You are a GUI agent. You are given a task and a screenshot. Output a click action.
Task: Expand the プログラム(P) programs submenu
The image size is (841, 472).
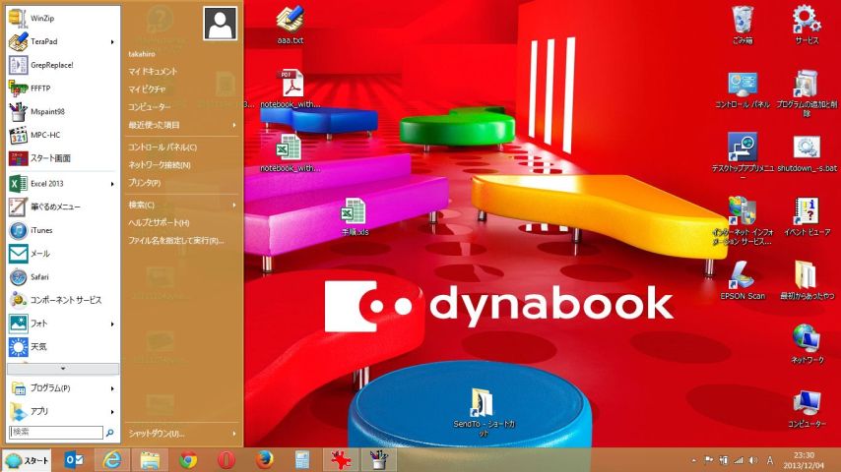coord(112,388)
